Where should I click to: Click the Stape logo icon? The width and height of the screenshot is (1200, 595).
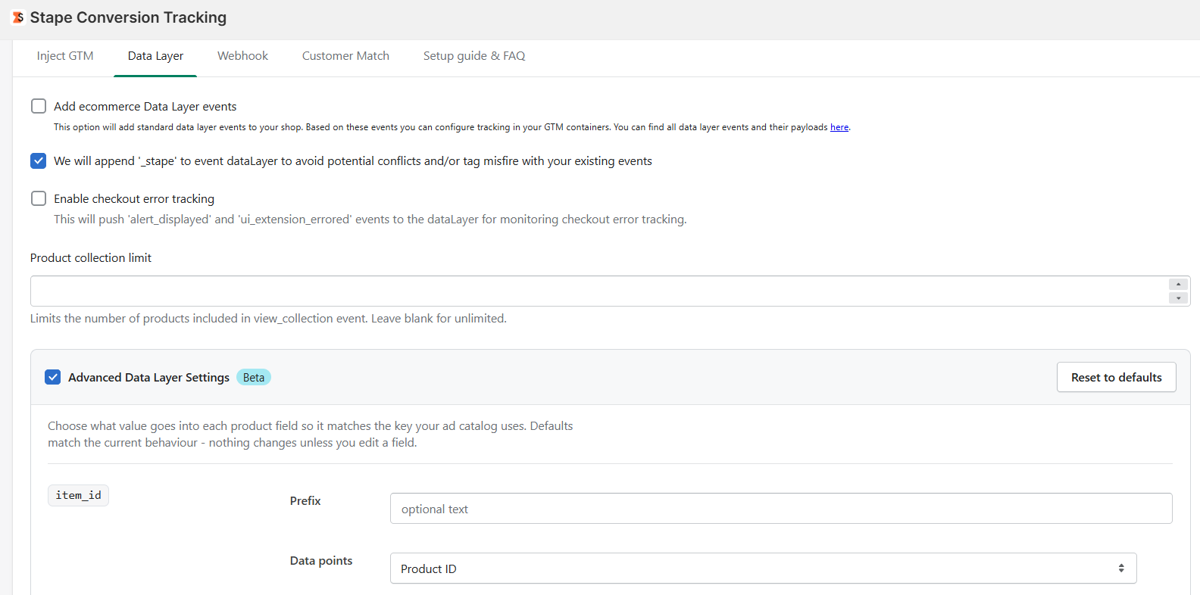pos(18,17)
